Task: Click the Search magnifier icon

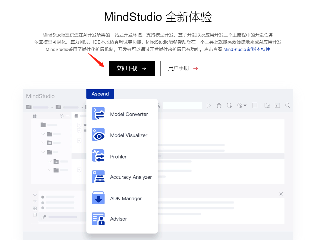Action: coord(287,105)
